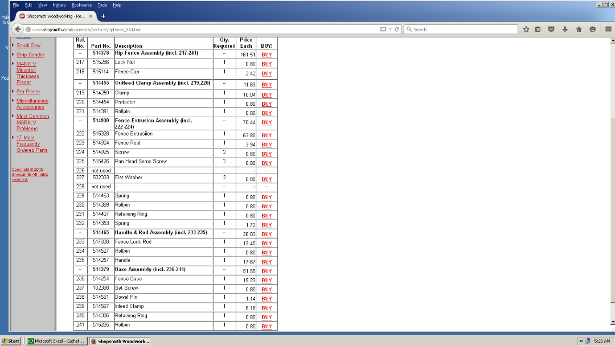
Task: Open the Edit menu
Action: (28, 5)
